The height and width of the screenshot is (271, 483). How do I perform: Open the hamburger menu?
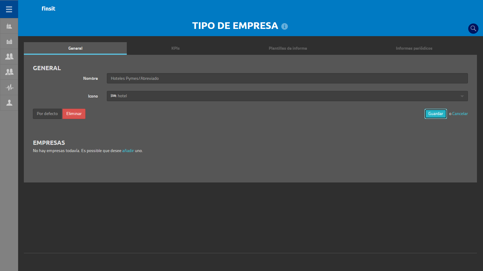pyautogui.click(x=9, y=9)
